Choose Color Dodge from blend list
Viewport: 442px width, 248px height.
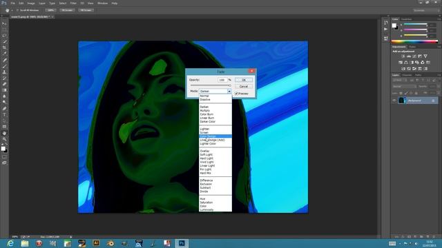pos(215,136)
